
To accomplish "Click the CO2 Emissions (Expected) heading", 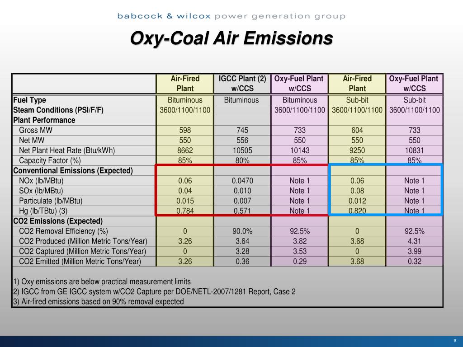I will 58,221.
